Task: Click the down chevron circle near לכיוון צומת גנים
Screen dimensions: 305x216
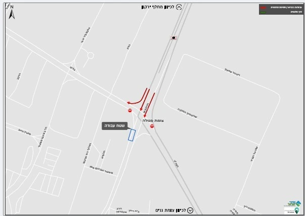Action: coord(190,210)
